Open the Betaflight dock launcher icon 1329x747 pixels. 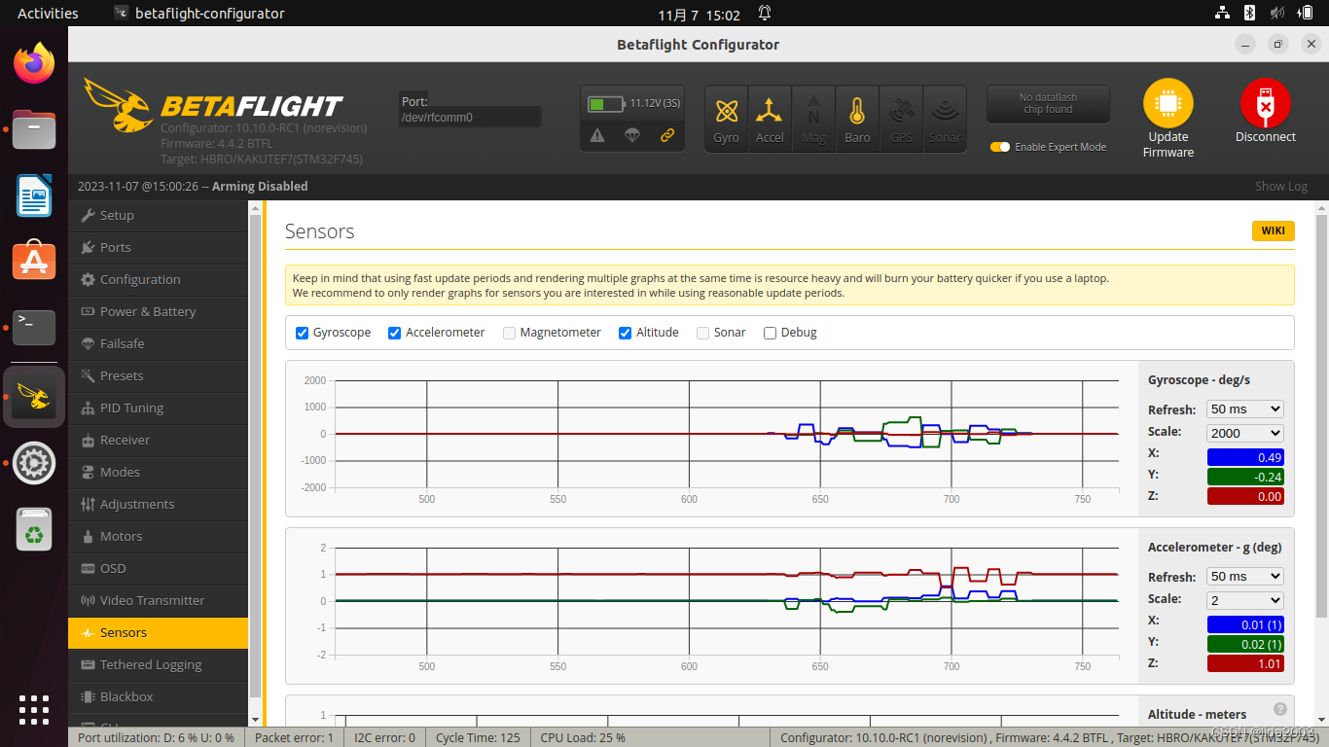coord(34,397)
